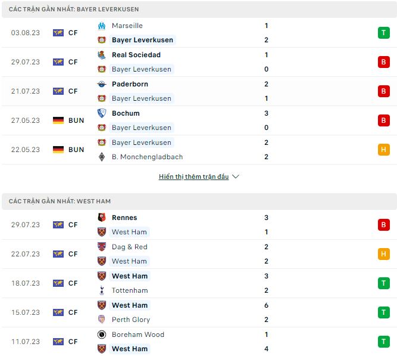Select West Ham team name in the Tottenham match
This screenshot has height=356, width=397.
[130, 276]
